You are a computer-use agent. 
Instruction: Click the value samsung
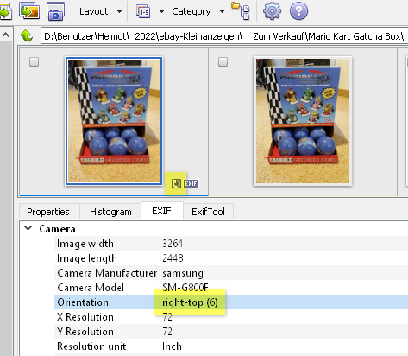coord(183,273)
